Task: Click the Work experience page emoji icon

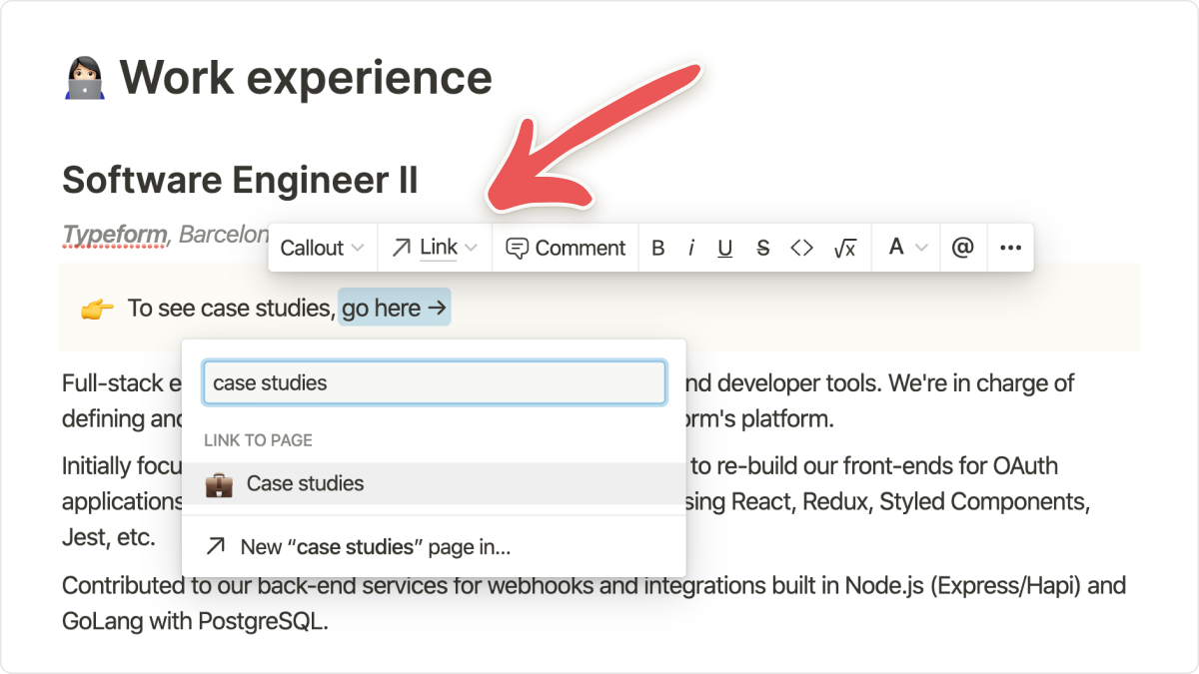Action: tap(84, 79)
